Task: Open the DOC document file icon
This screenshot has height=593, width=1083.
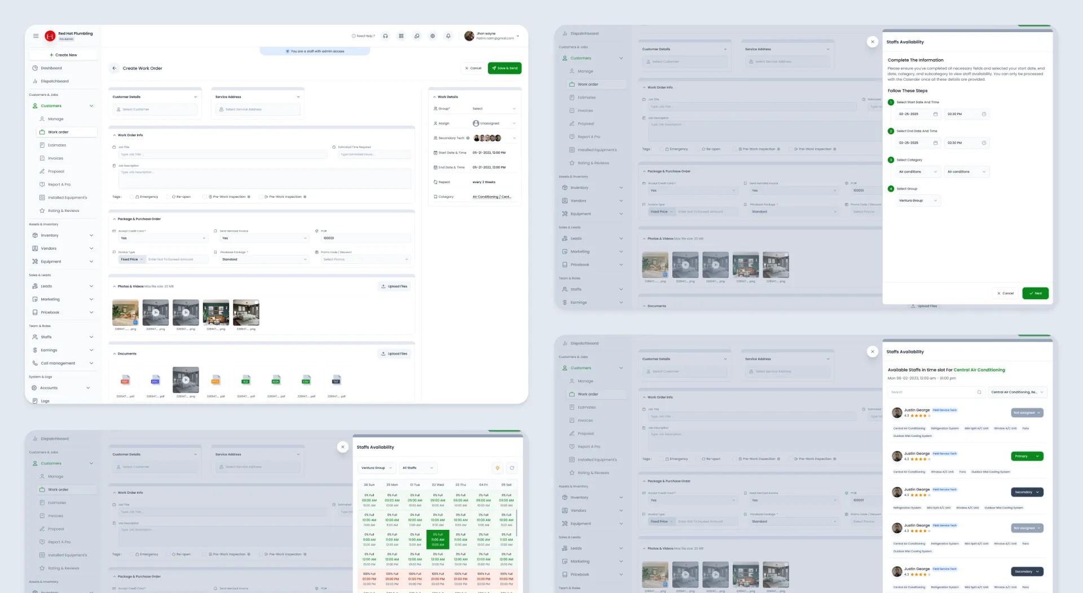Action: coord(155,380)
